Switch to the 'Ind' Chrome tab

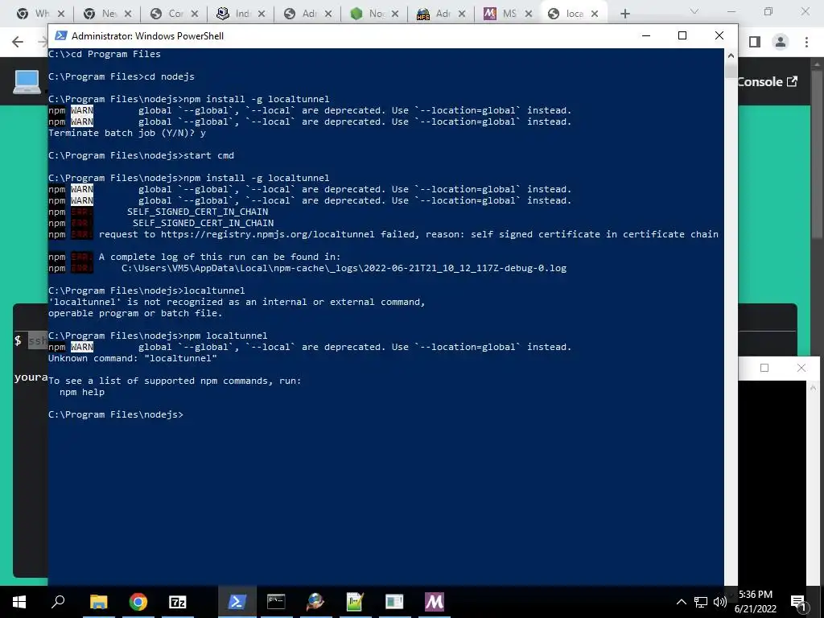(233, 14)
